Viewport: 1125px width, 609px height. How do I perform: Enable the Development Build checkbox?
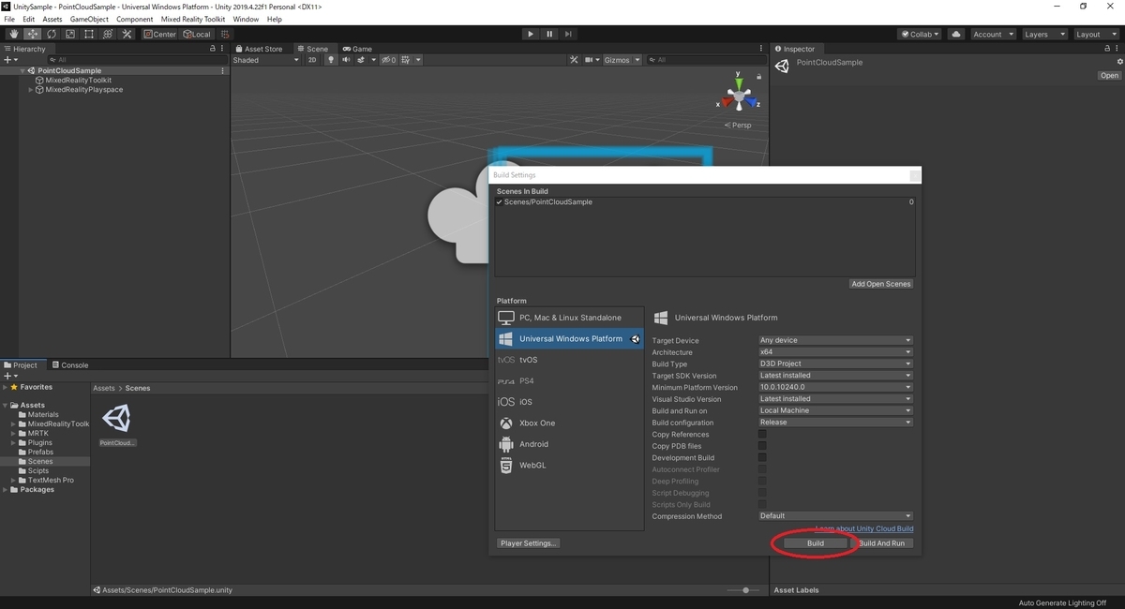point(762,457)
